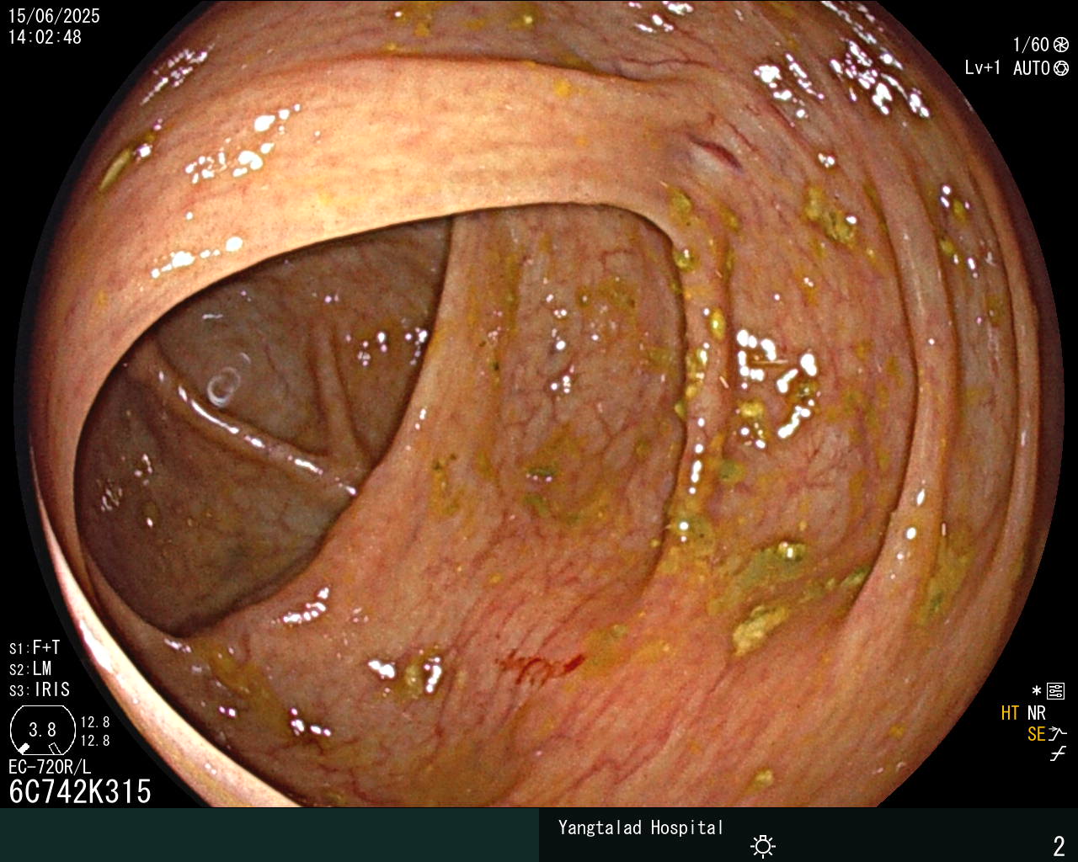Image resolution: width=1078 pixels, height=862 pixels.
Task: Click the lower 12.8 diameter value
Action: click(x=95, y=741)
